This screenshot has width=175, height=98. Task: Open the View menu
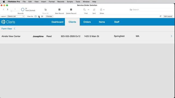(36, 2)
